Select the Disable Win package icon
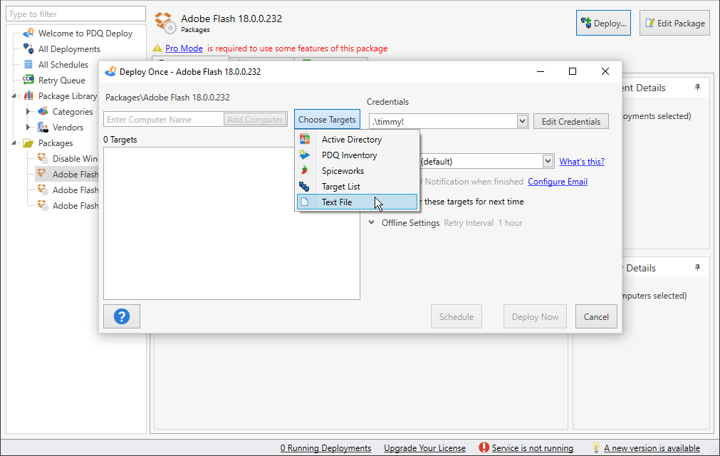Screen dimensions: 720x456 [x=43, y=158]
